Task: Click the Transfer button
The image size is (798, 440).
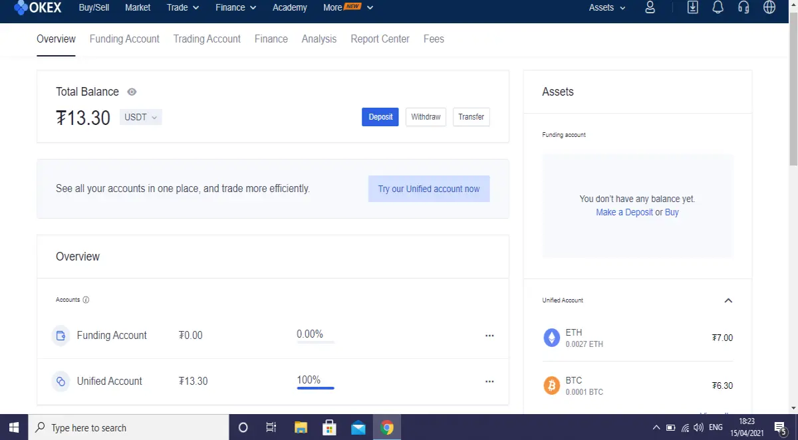Action: 471,117
